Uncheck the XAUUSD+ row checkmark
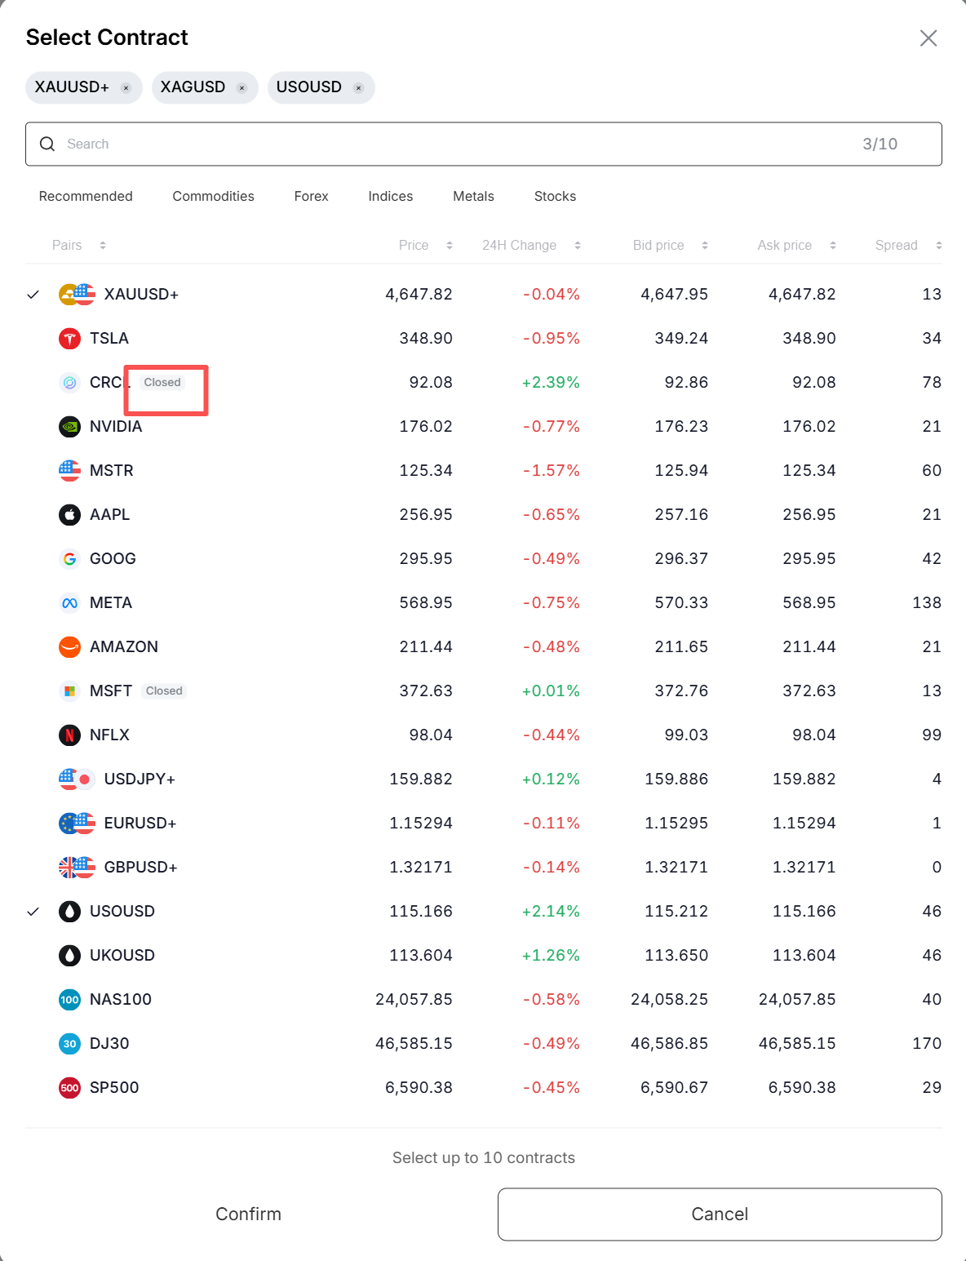The height and width of the screenshot is (1261, 966). (x=33, y=295)
